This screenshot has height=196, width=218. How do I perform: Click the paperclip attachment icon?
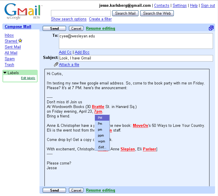tap(56, 64)
